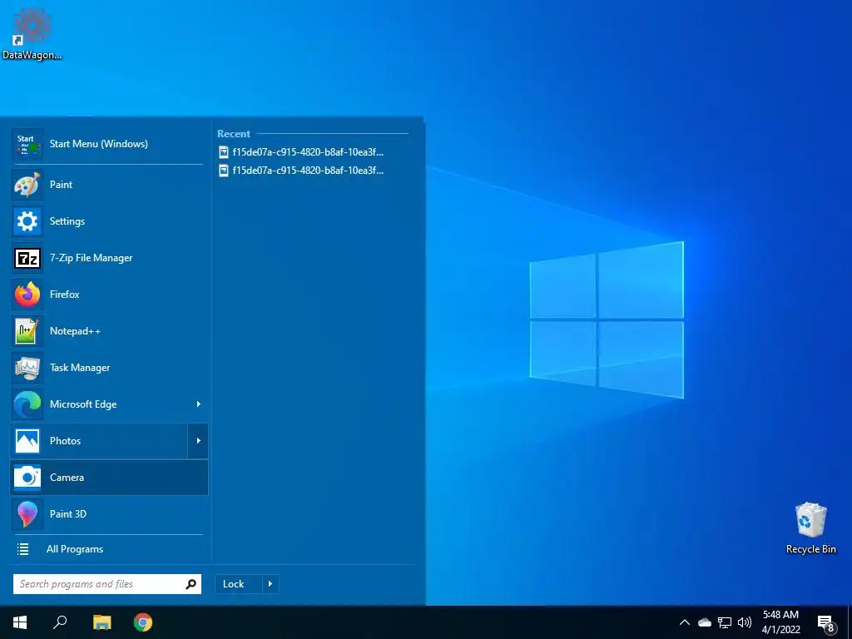
Task: Open the second recent f15de07a file
Action: [301, 171]
